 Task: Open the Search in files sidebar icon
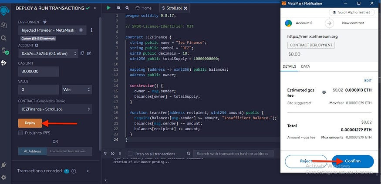click(3, 38)
